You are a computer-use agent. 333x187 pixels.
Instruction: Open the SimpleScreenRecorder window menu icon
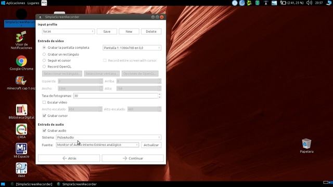[40, 17]
